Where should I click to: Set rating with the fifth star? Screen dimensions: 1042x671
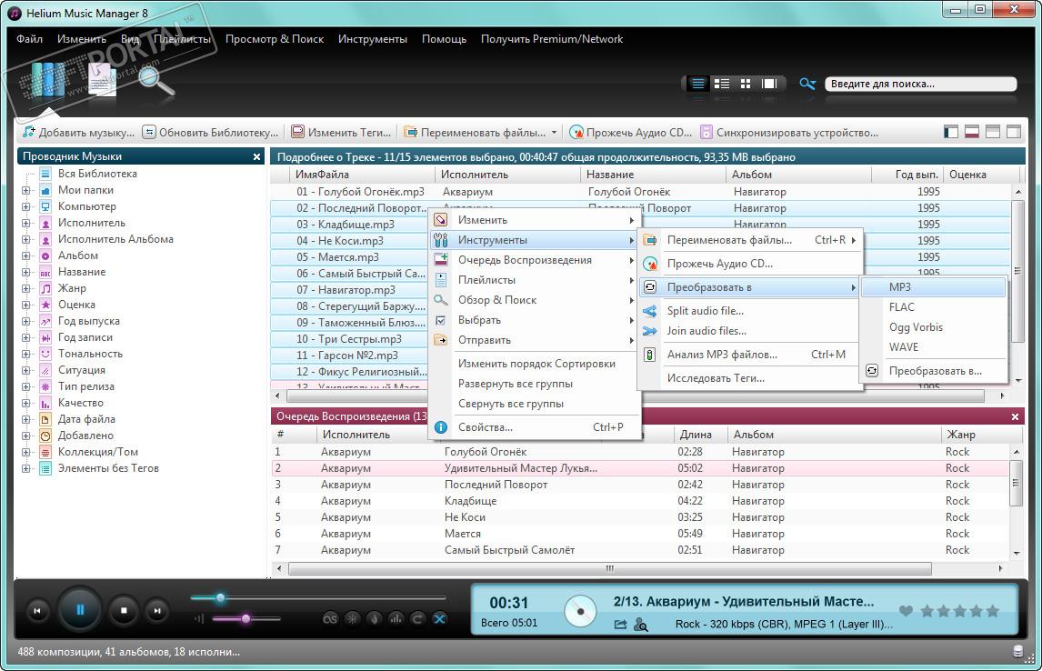click(992, 611)
